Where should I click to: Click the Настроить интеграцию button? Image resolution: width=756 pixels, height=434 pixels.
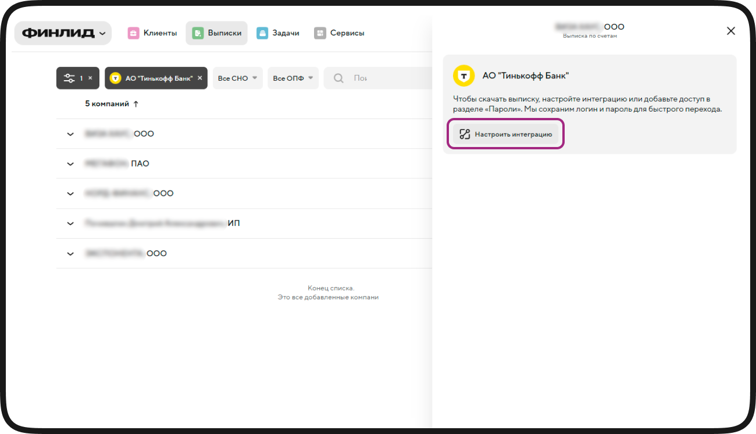coord(505,134)
